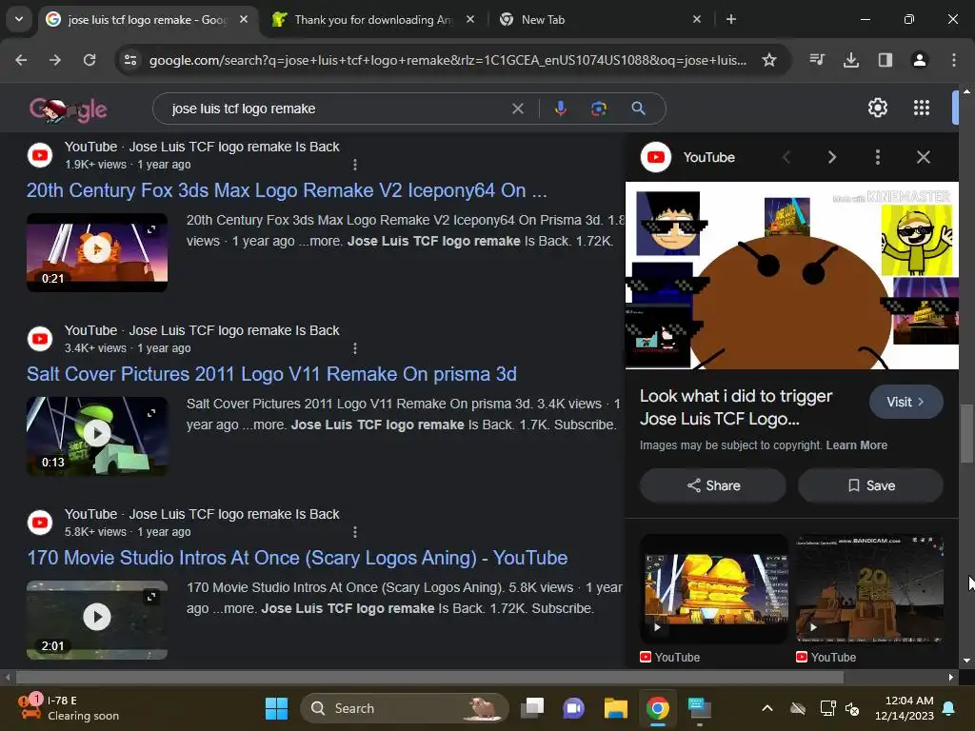The image size is (975, 731).
Task: Open Google apps grid
Action: click(922, 109)
